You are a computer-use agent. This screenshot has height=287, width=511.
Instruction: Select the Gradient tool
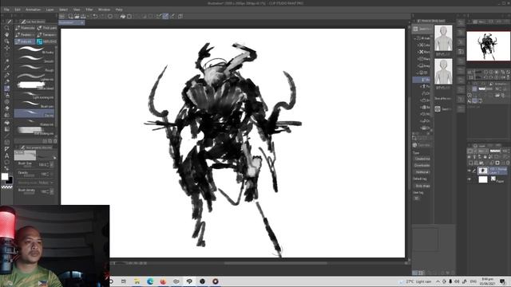pos(7,129)
